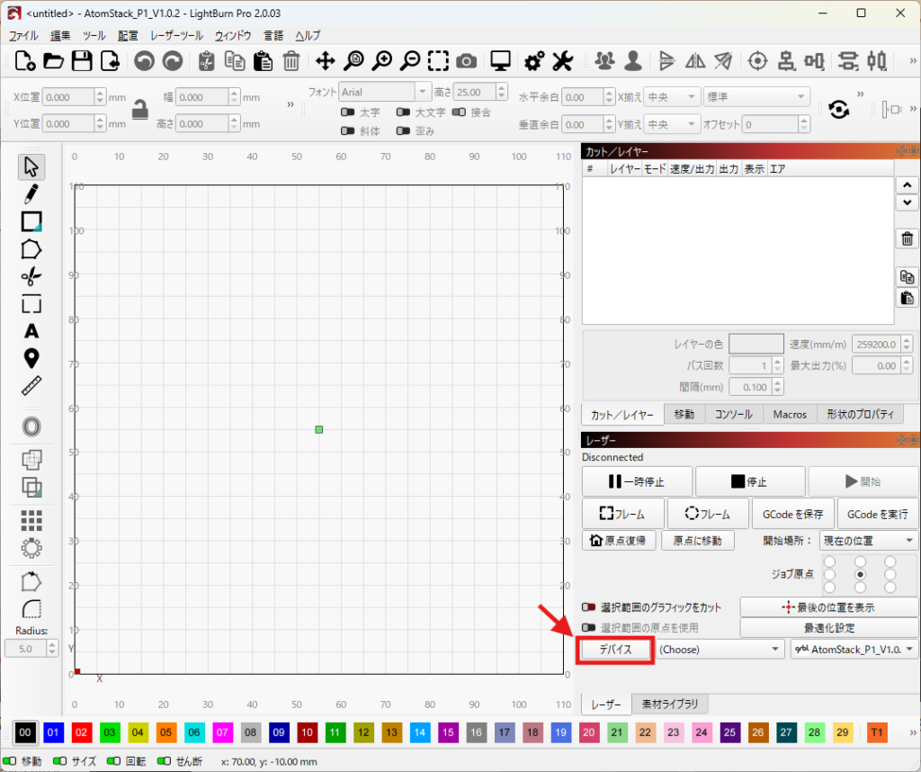Expand the (Choose) port dropdown

point(720,650)
